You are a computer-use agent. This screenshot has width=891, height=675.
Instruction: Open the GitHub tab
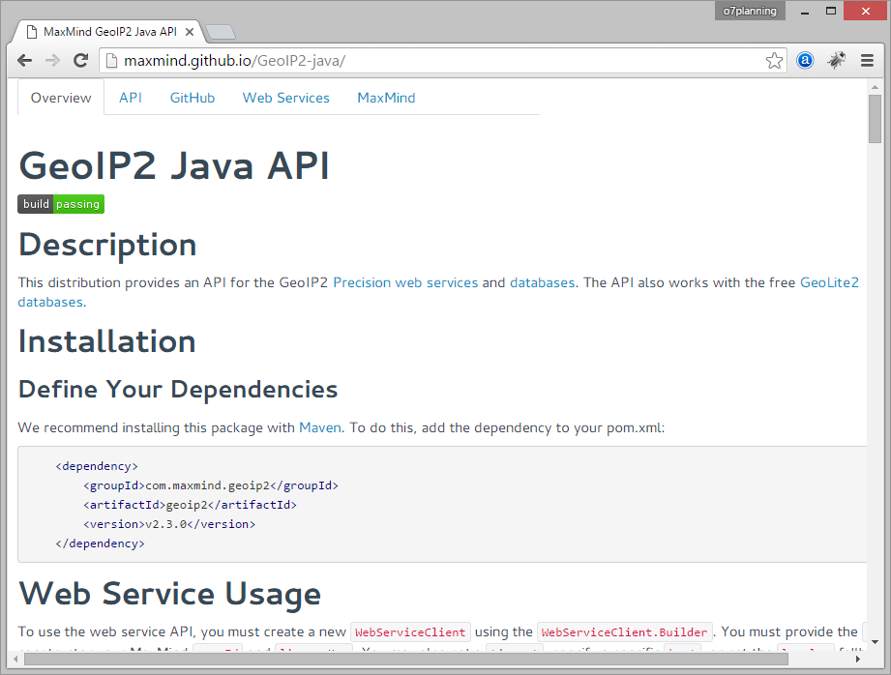(x=193, y=98)
